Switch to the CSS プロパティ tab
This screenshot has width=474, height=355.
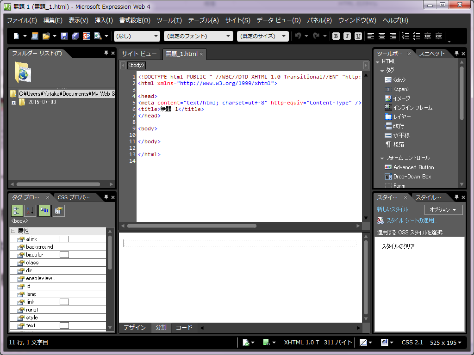(x=74, y=197)
